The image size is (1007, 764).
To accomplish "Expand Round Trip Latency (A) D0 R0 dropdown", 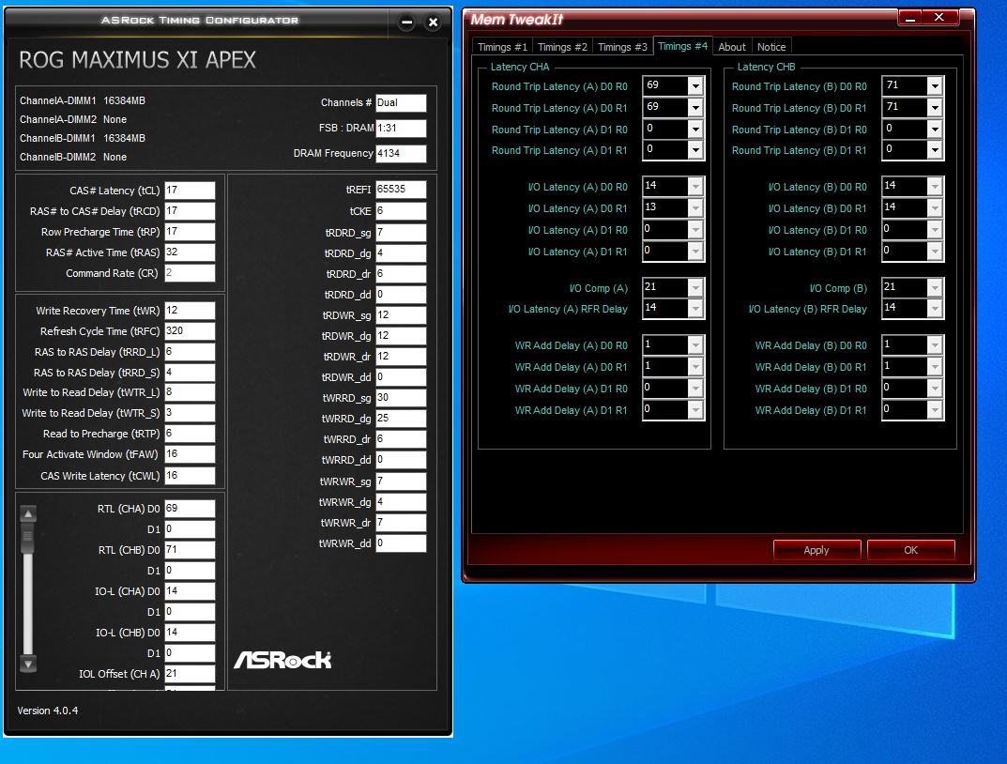I will pyautogui.click(x=695, y=86).
